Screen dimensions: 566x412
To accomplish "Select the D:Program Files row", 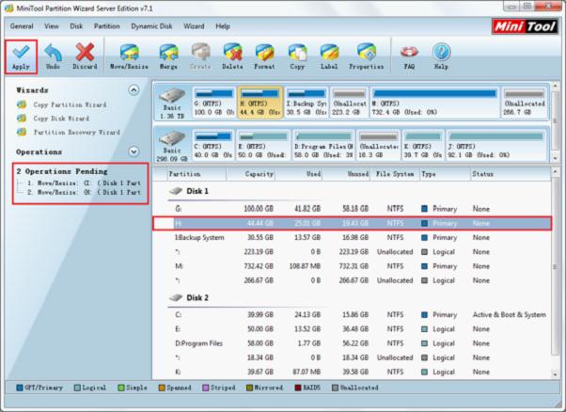I will tap(352, 343).
